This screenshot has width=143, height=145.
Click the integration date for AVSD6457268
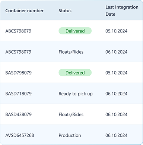pyautogui.click(x=116, y=135)
